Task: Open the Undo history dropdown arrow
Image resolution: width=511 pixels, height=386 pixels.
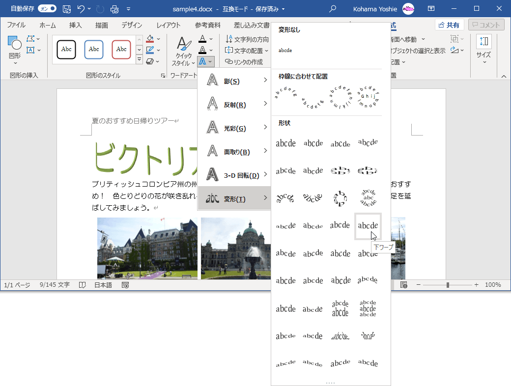Action: click(x=89, y=9)
